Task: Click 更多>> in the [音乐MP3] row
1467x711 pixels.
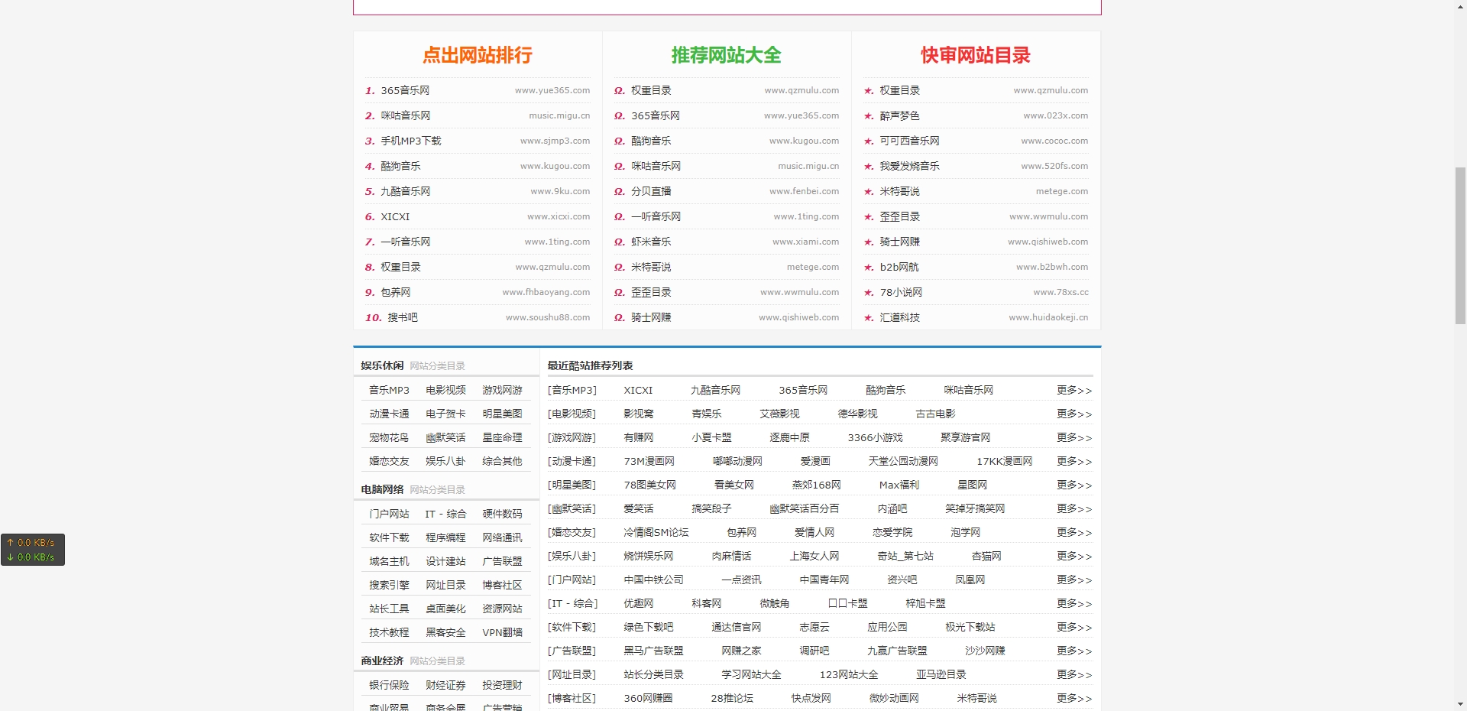Action: [x=1074, y=390]
